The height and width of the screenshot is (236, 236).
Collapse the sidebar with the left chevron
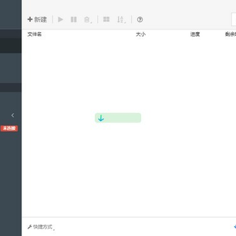click(x=12, y=115)
